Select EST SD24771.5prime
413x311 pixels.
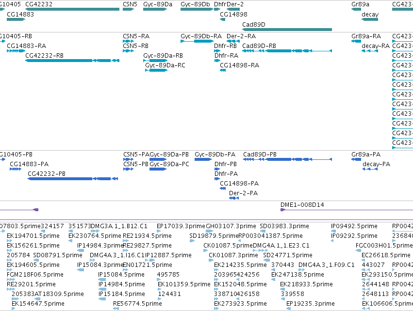pyautogui.click(x=266, y=260)
